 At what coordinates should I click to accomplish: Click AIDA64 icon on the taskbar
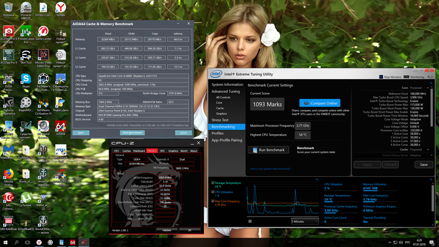tap(73, 242)
